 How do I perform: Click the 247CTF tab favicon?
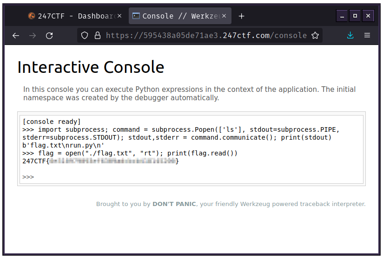[32, 16]
